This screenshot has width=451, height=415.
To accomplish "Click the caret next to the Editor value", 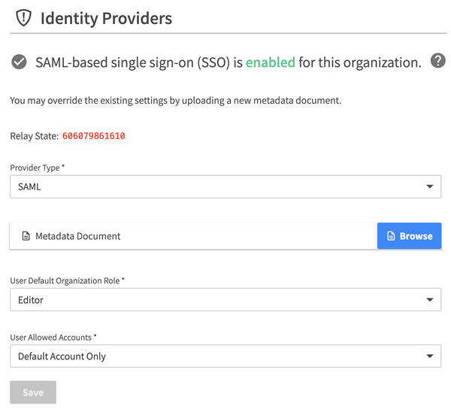I will coord(430,300).
